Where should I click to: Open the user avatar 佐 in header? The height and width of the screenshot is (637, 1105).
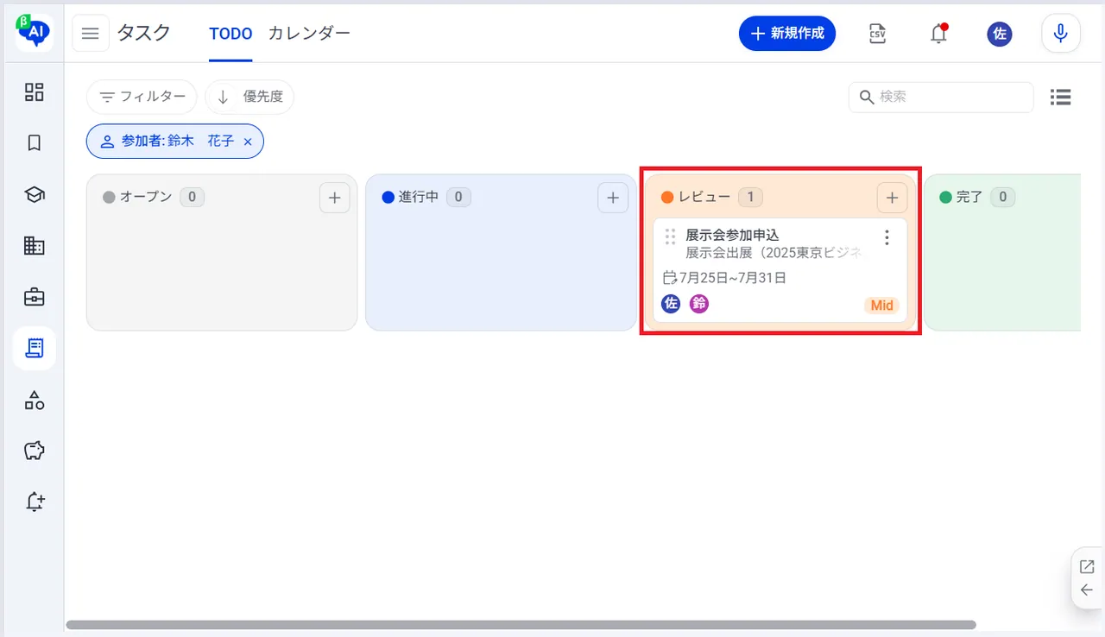1000,34
